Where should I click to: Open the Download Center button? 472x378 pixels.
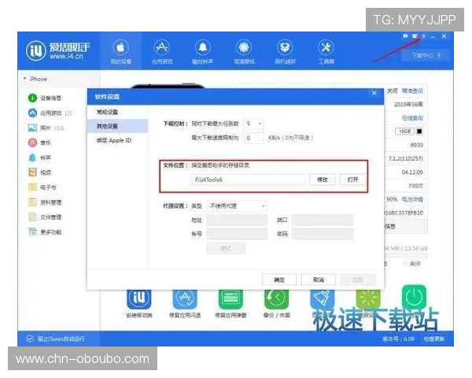(426, 55)
